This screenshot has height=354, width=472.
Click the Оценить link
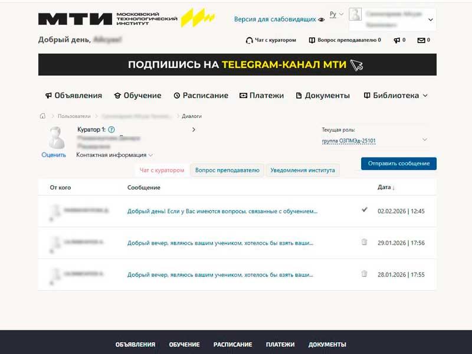(x=54, y=155)
